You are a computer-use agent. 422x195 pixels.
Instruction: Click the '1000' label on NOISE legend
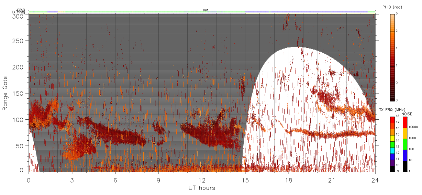point(412,138)
